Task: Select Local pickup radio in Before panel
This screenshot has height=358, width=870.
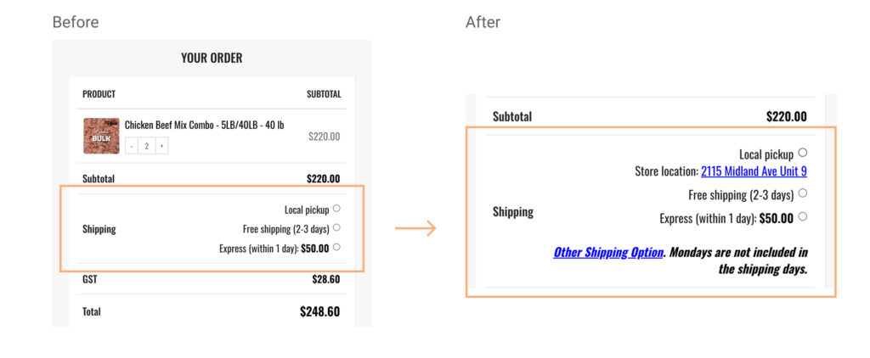Action: 336,209
